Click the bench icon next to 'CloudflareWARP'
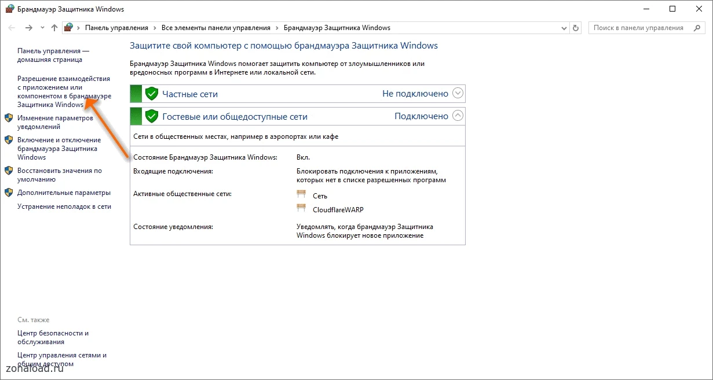This screenshot has width=713, height=380. coord(301,209)
